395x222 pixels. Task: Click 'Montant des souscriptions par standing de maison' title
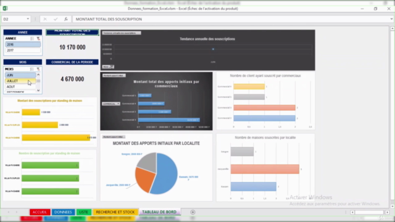click(x=49, y=101)
